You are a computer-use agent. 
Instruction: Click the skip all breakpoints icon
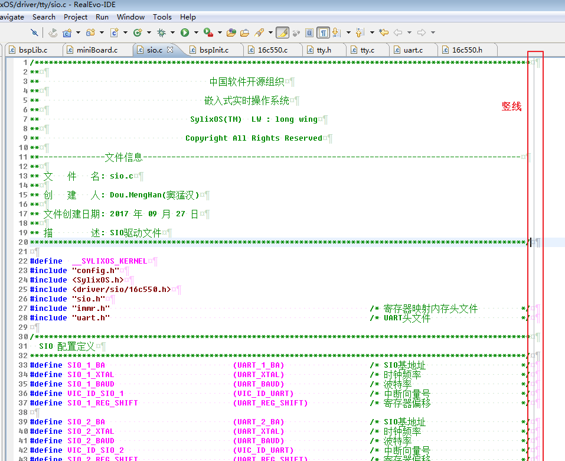[x=34, y=33]
